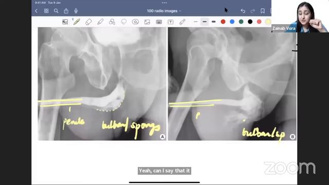Open the page thumbnails grid view
The height and width of the screenshot is (185, 329).
pyautogui.click(x=46, y=11)
